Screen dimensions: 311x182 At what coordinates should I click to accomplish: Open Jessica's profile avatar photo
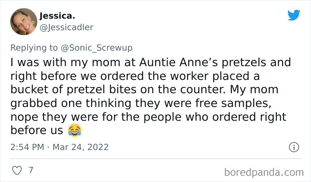[24, 21]
